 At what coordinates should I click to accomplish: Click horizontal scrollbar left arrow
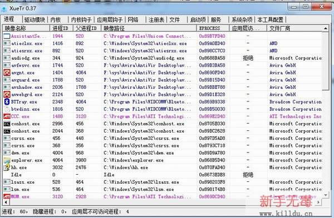coord(6,202)
